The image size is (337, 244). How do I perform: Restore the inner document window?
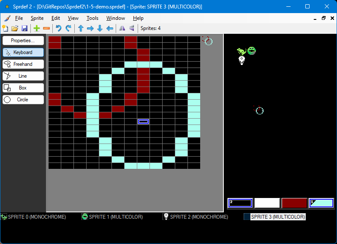[323, 18]
